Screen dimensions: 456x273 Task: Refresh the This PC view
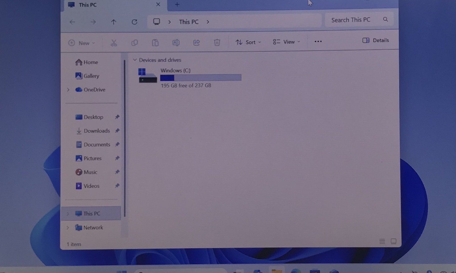[135, 22]
